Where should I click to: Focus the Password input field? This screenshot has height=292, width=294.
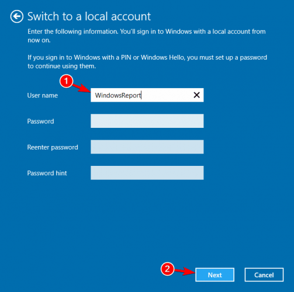click(147, 121)
